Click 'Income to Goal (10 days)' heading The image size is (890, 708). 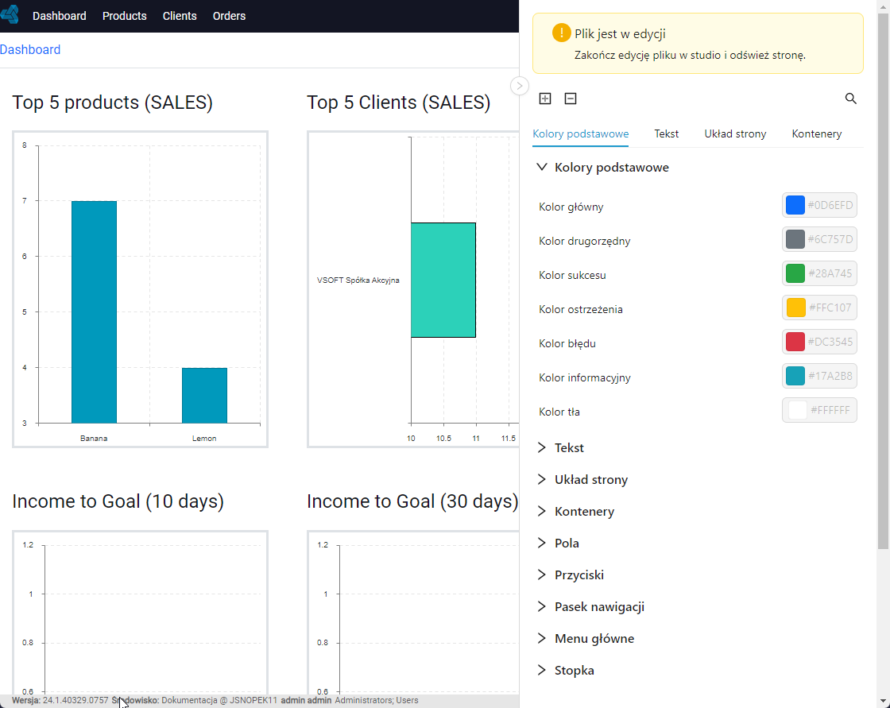pyautogui.click(x=118, y=501)
